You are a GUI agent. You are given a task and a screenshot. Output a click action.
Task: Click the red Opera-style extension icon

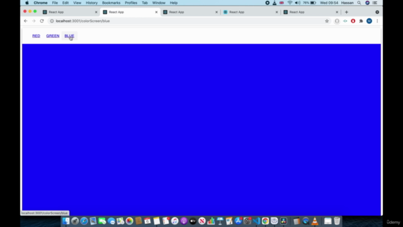click(353, 21)
